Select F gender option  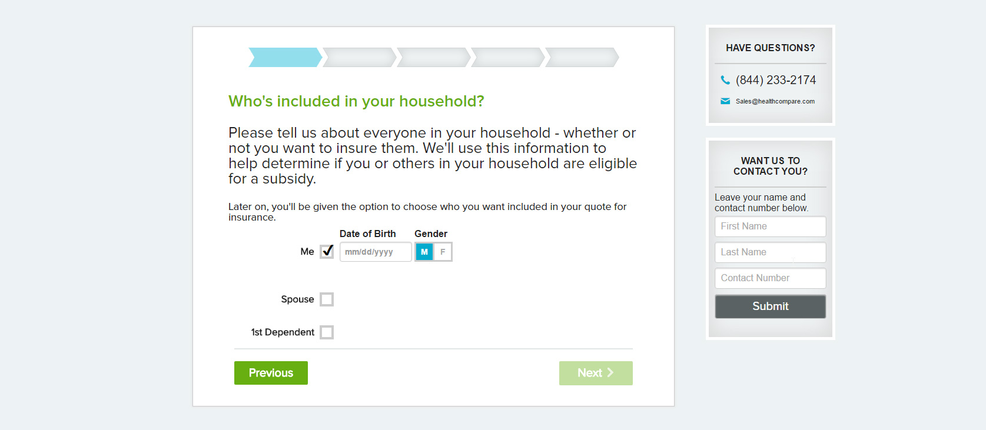443,252
